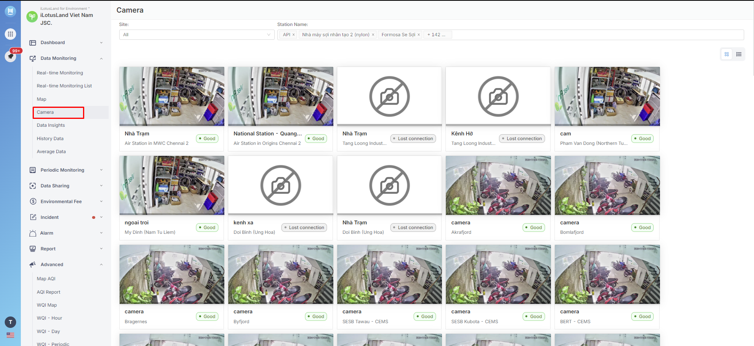Go to the Map menu item
Screen dimensions: 754x346
coord(41,99)
